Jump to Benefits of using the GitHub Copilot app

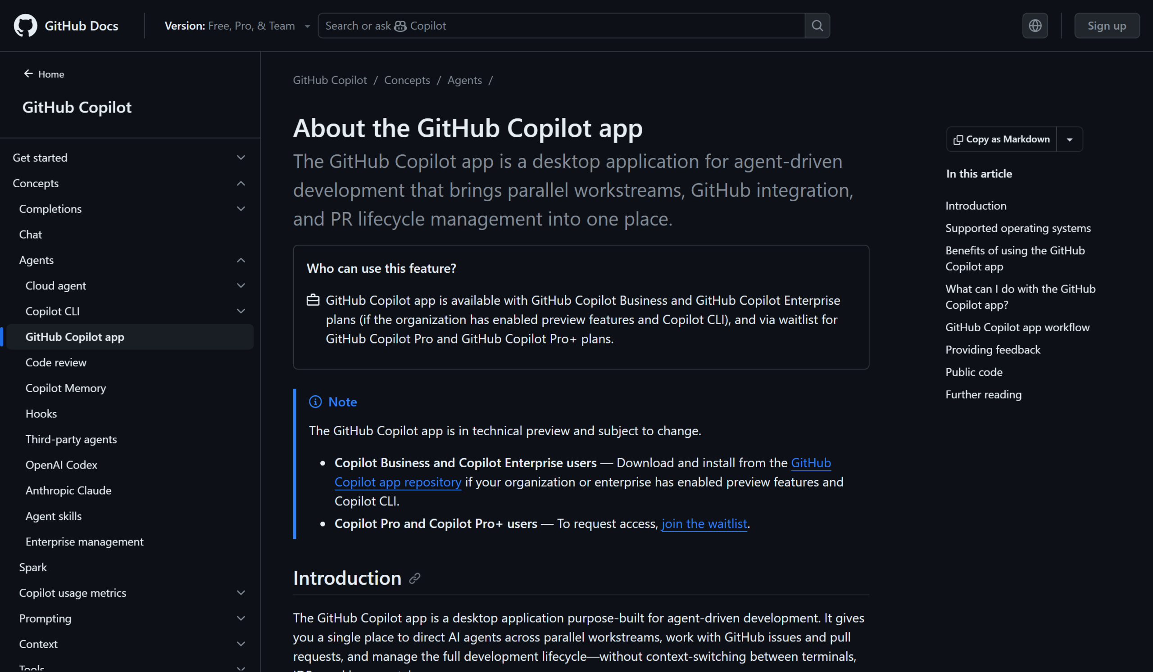point(1015,258)
